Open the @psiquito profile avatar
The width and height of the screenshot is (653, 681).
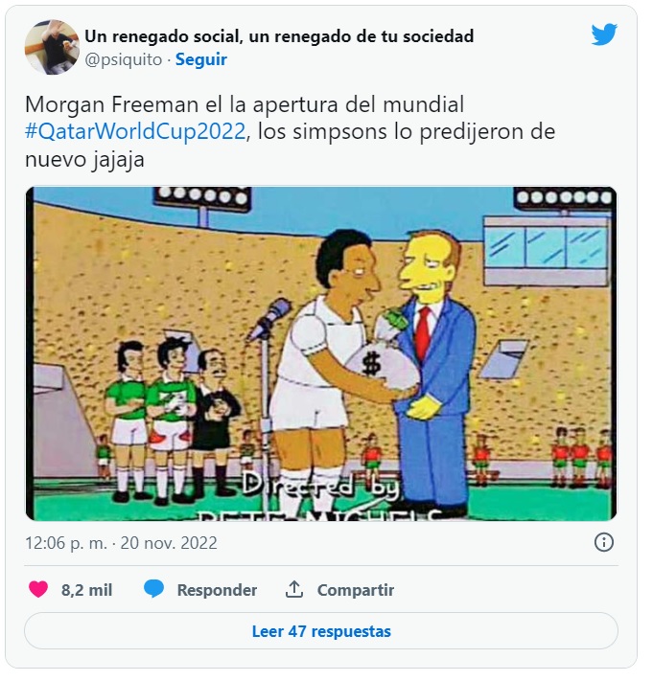[x=52, y=47]
